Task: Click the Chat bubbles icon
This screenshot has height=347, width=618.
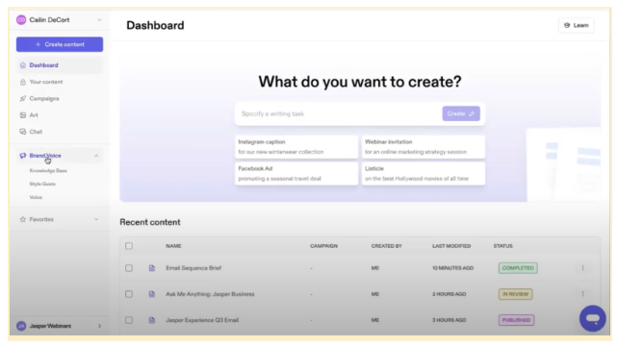Action: point(23,132)
